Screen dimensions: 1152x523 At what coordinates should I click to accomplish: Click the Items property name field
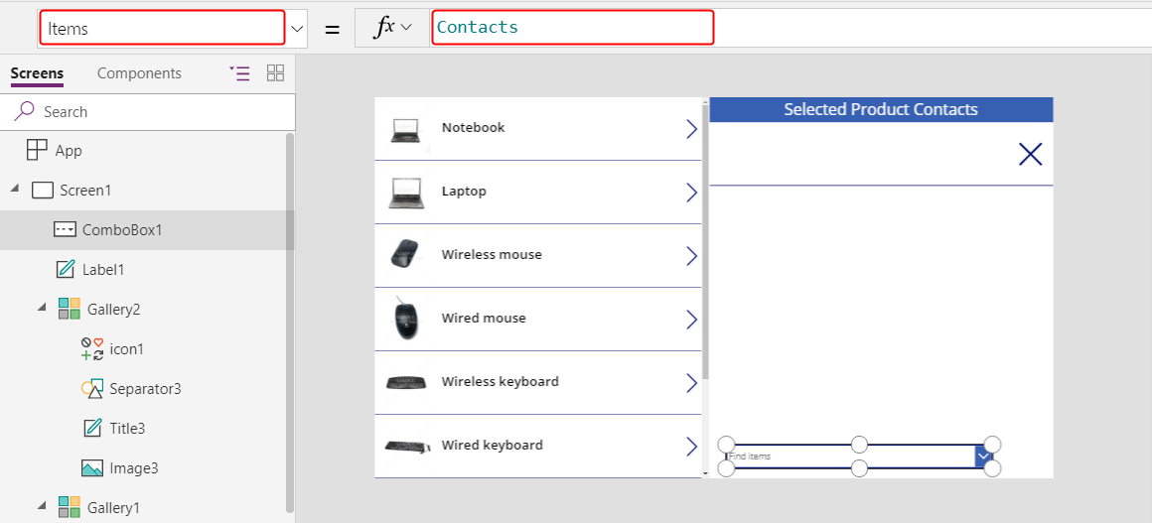click(162, 29)
